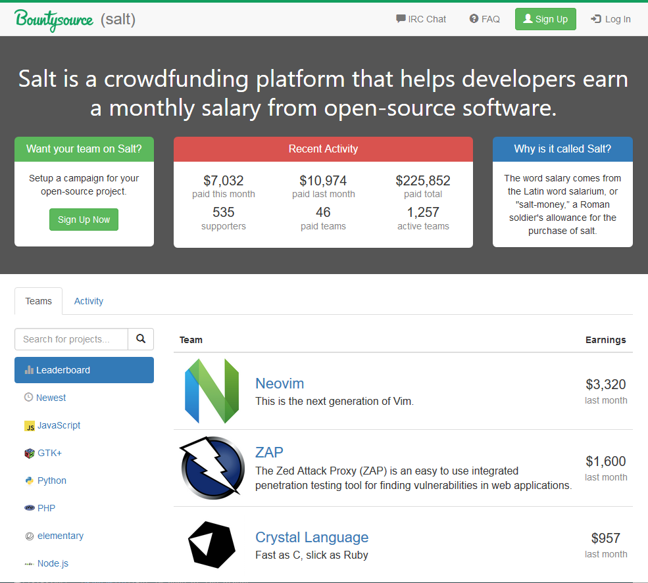Screen dimensions: 648x583
Task: Click the (salt) header text
Action: pyautogui.click(x=118, y=19)
